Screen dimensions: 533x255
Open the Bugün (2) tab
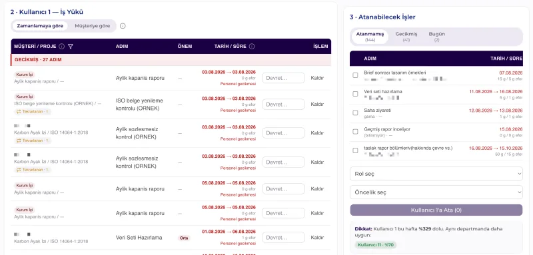coord(437,37)
